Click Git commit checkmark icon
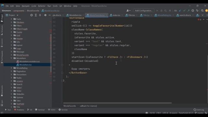Image resolution: width=208 pixels, height=117 pixels. coord(184,10)
